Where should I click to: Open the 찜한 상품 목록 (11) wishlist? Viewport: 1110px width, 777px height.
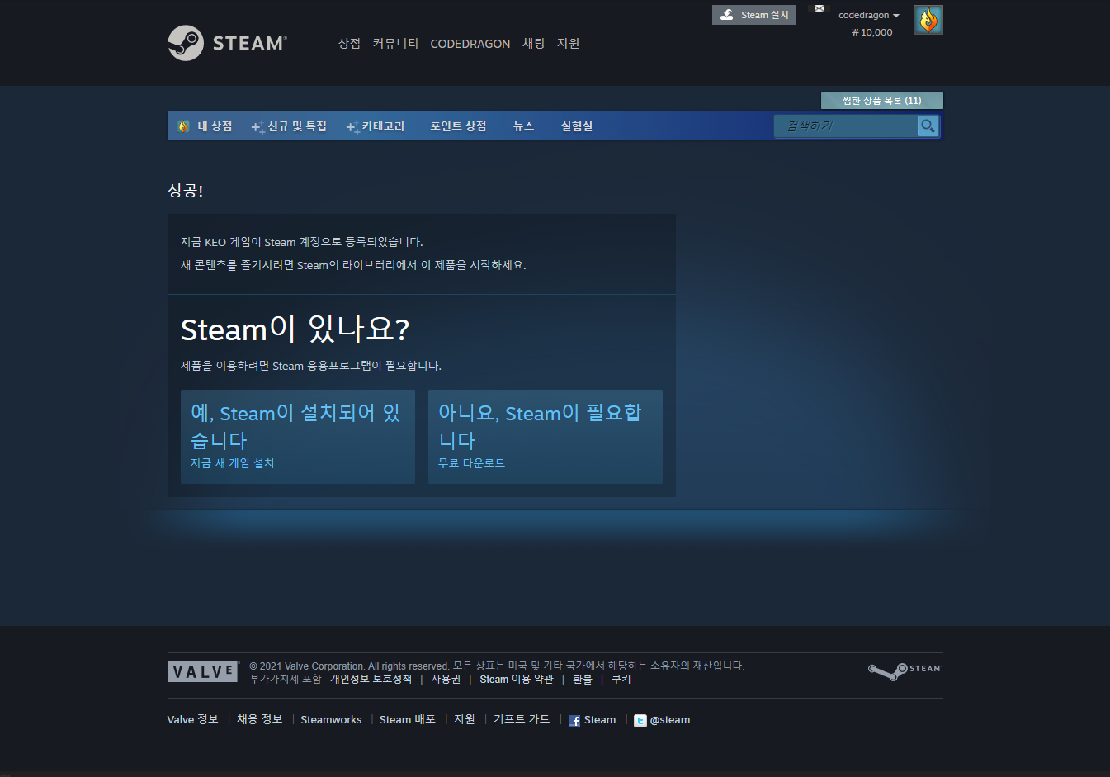click(x=881, y=101)
